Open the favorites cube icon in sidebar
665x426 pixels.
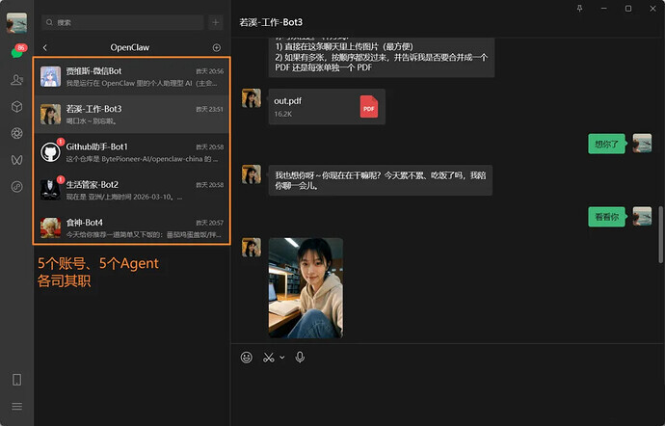[x=17, y=106]
